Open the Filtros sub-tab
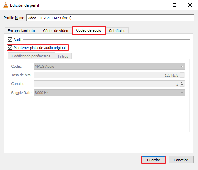 (63, 56)
